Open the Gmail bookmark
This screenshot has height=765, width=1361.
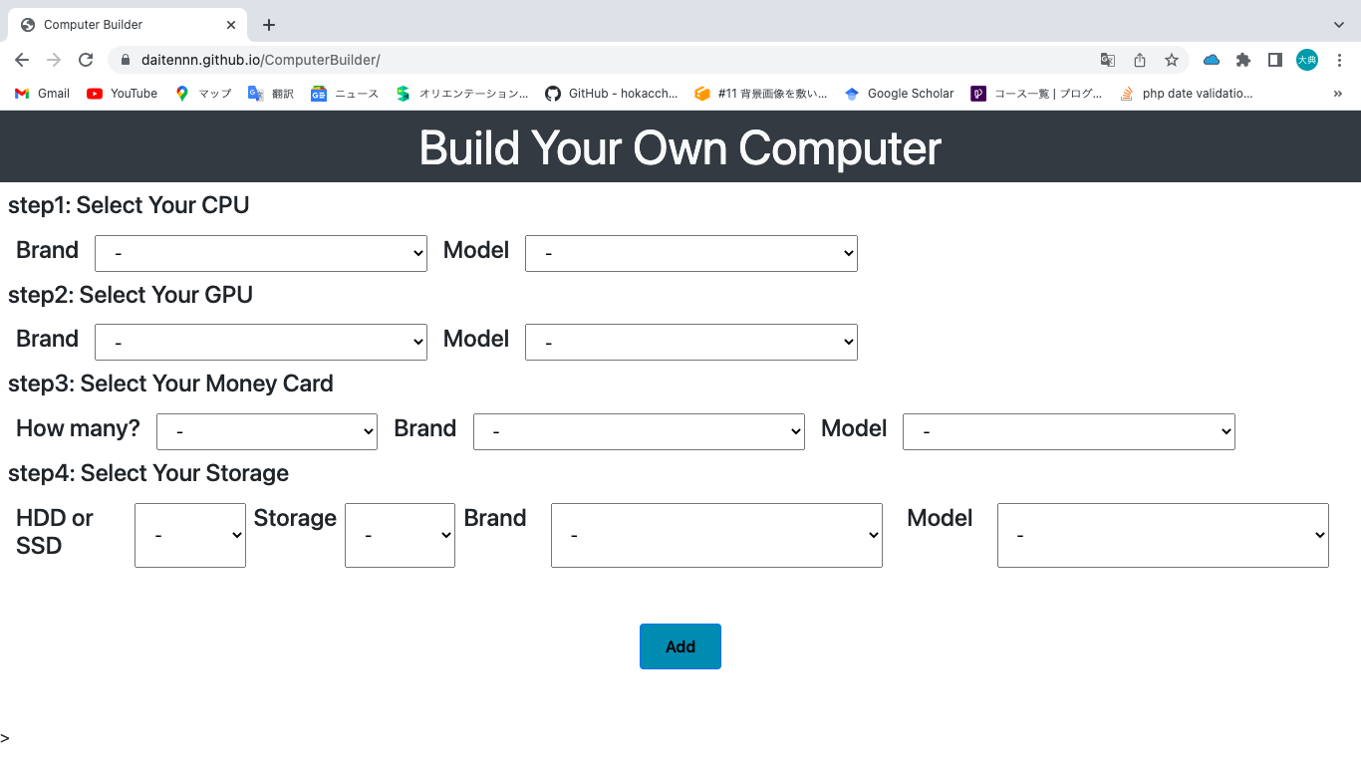pyautogui.click(x=42, y=94)
